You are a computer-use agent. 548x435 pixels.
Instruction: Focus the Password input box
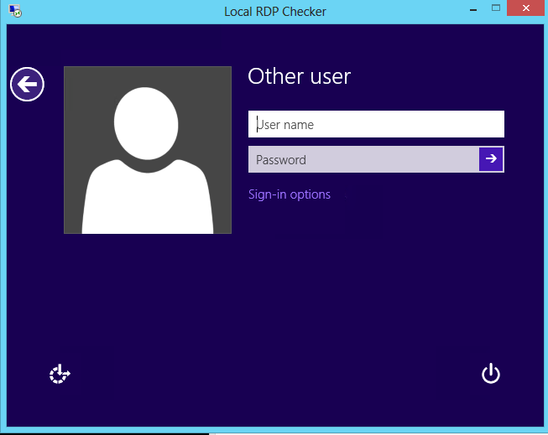point(363,159)
